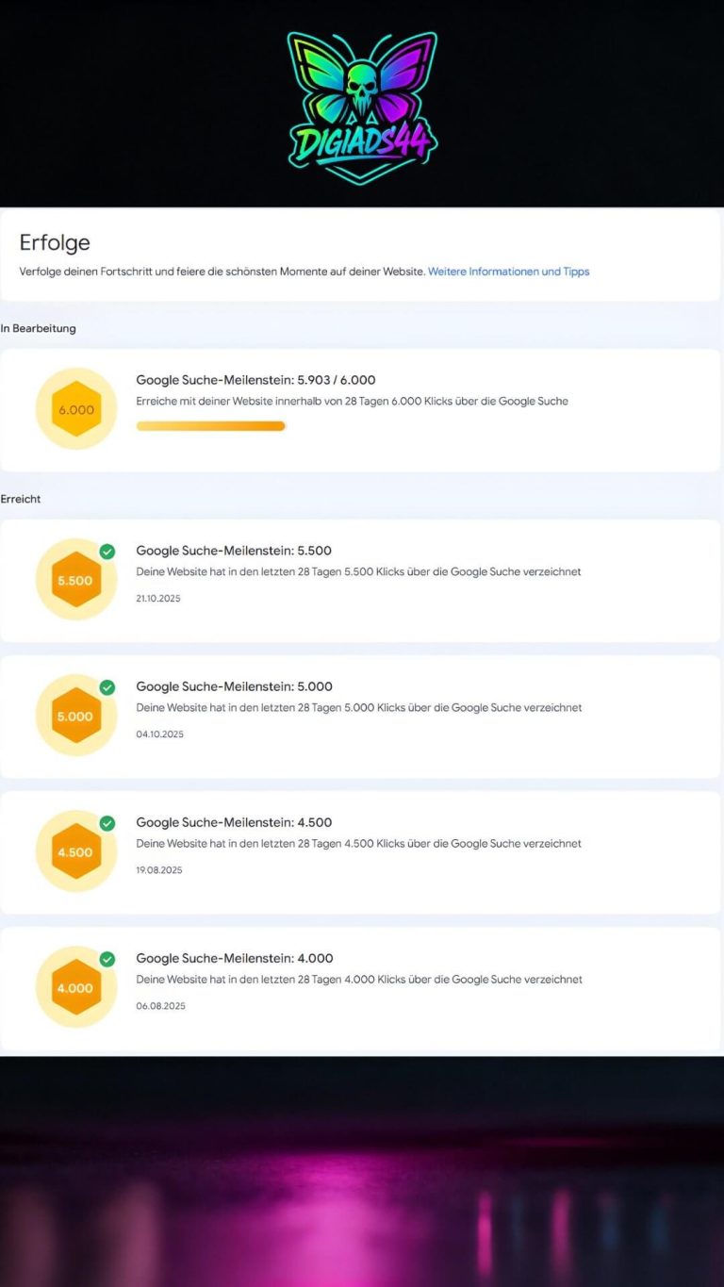Click the 5.000 milestone badge icon
Image resolution: width=724 pixels, height=1287 pixels.
pyautogui.click(x=74, y=716)
